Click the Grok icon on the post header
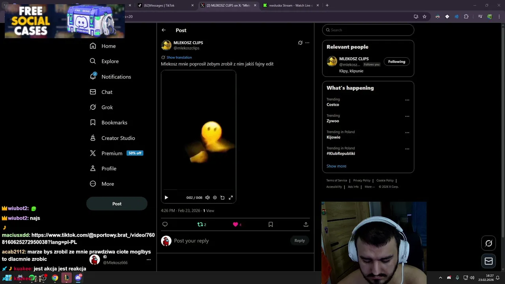 point(300,43)
